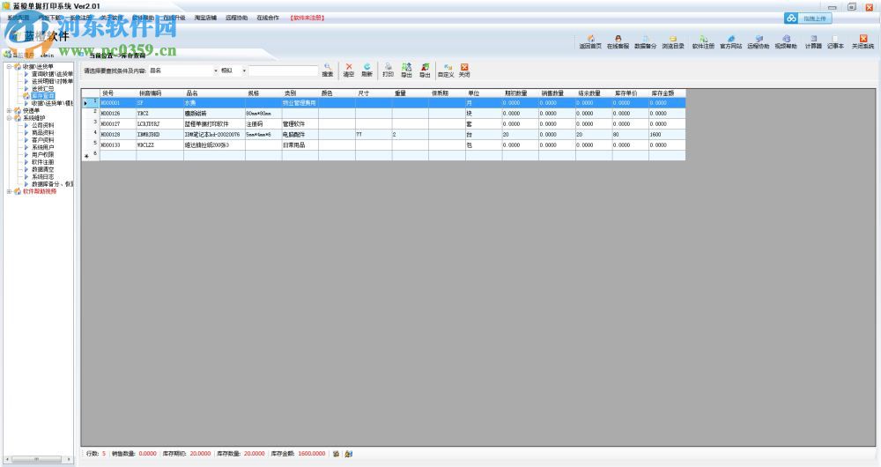This screenshot has height=467, width=881.
Task: Click the 日常用品 category cell
Action: click(x=300, y=145)
